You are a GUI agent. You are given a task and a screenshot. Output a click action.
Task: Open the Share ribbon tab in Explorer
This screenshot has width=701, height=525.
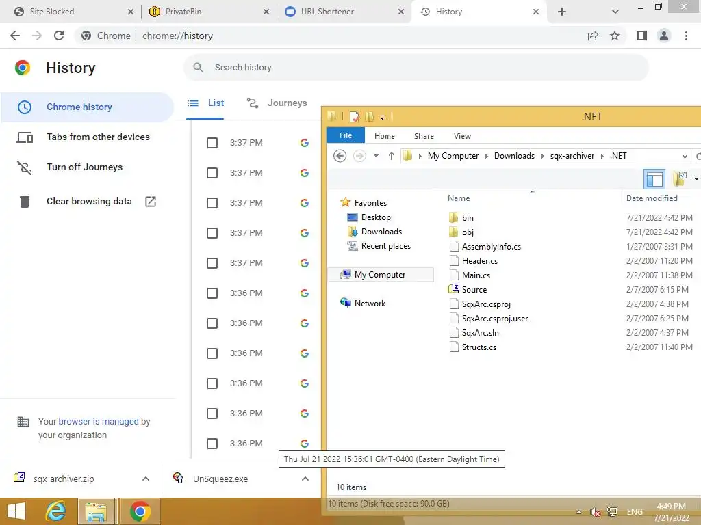pyautogui.click(x=424, y=136)
